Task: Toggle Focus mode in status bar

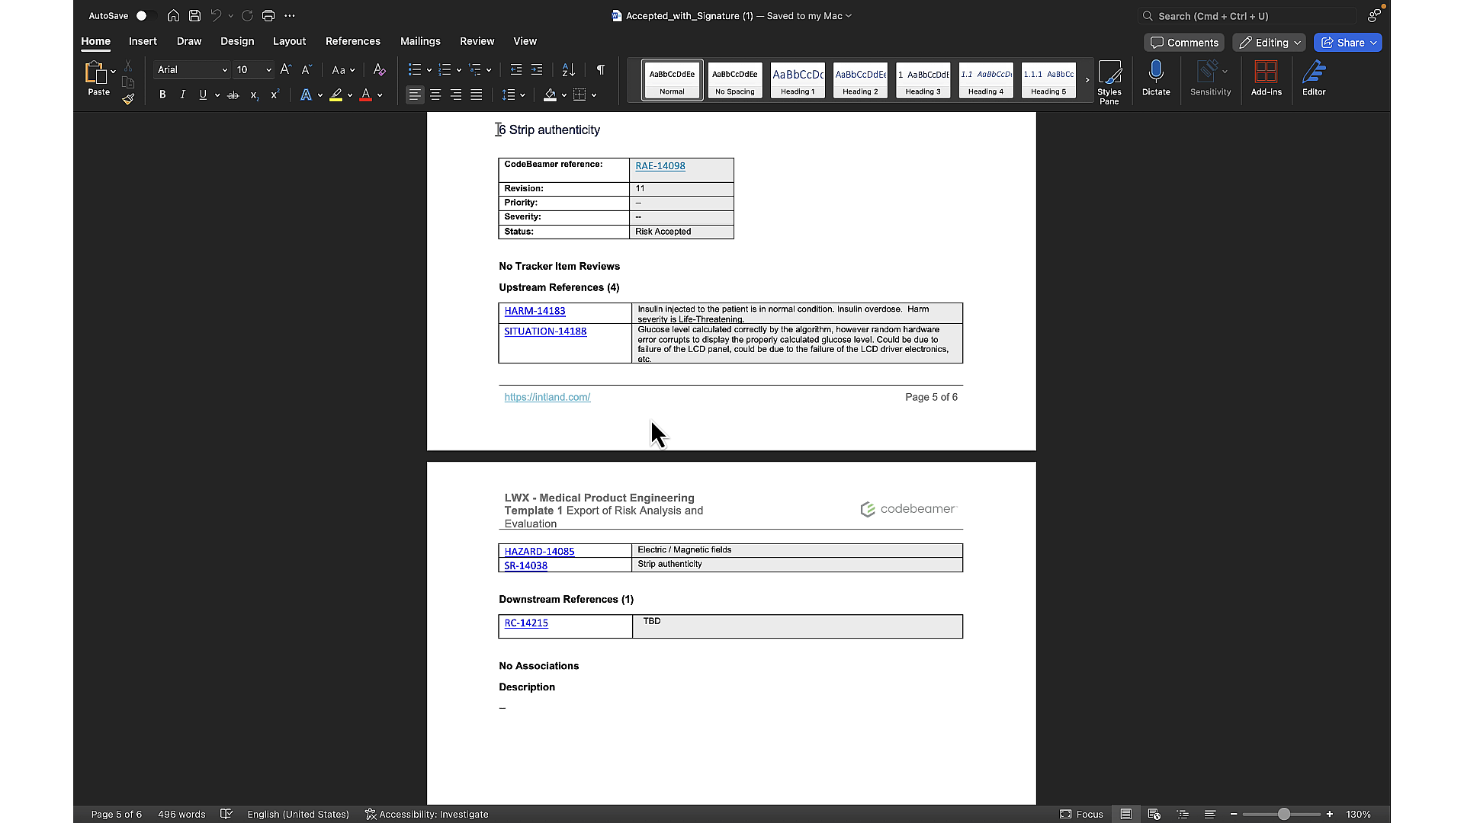Action: point(1081,814)
